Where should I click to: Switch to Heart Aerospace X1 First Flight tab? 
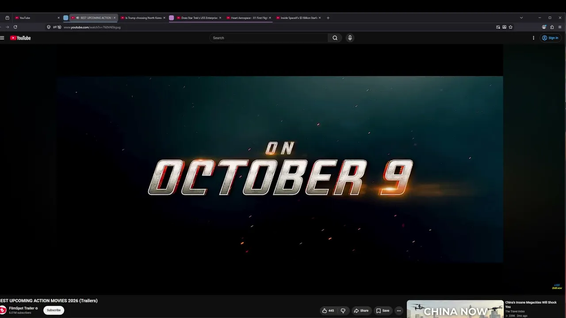point(249,18)
